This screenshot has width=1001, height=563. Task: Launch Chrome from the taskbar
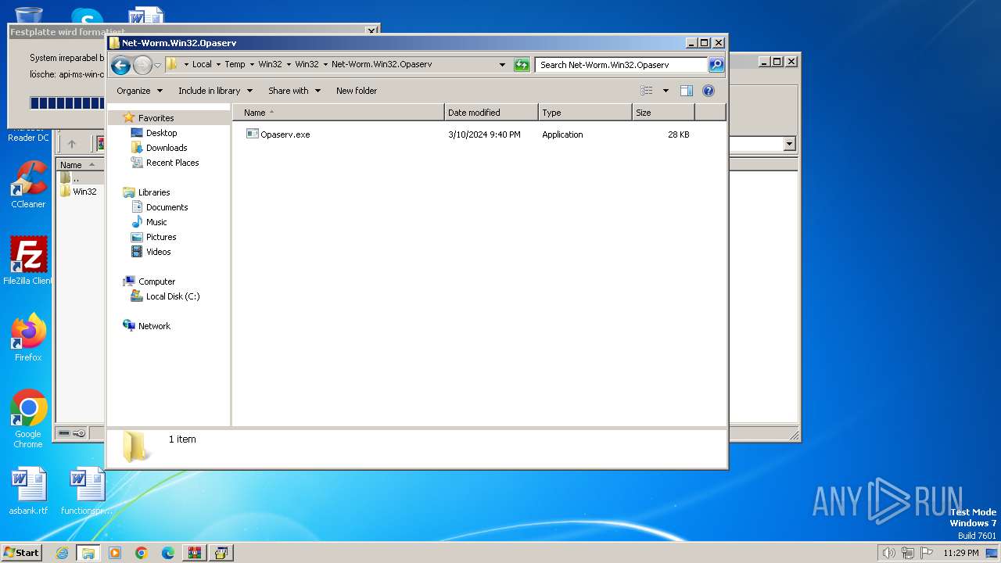(x=142, y=553)
